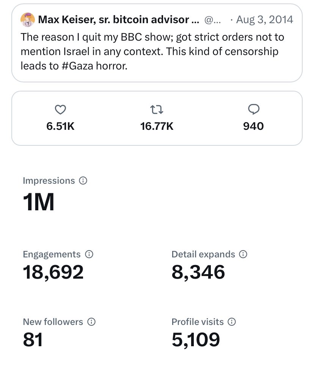The height and width of the screenshot is (369, 314).
Task: Click the truncated @ handle
Action: [x=214, y=20]
